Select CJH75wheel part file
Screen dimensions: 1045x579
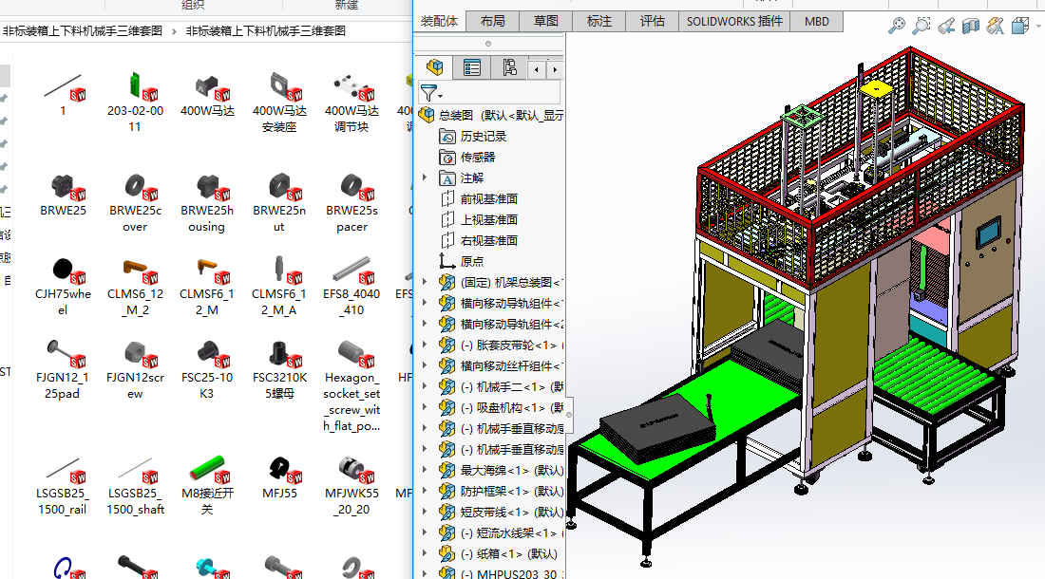coord(63,286)
